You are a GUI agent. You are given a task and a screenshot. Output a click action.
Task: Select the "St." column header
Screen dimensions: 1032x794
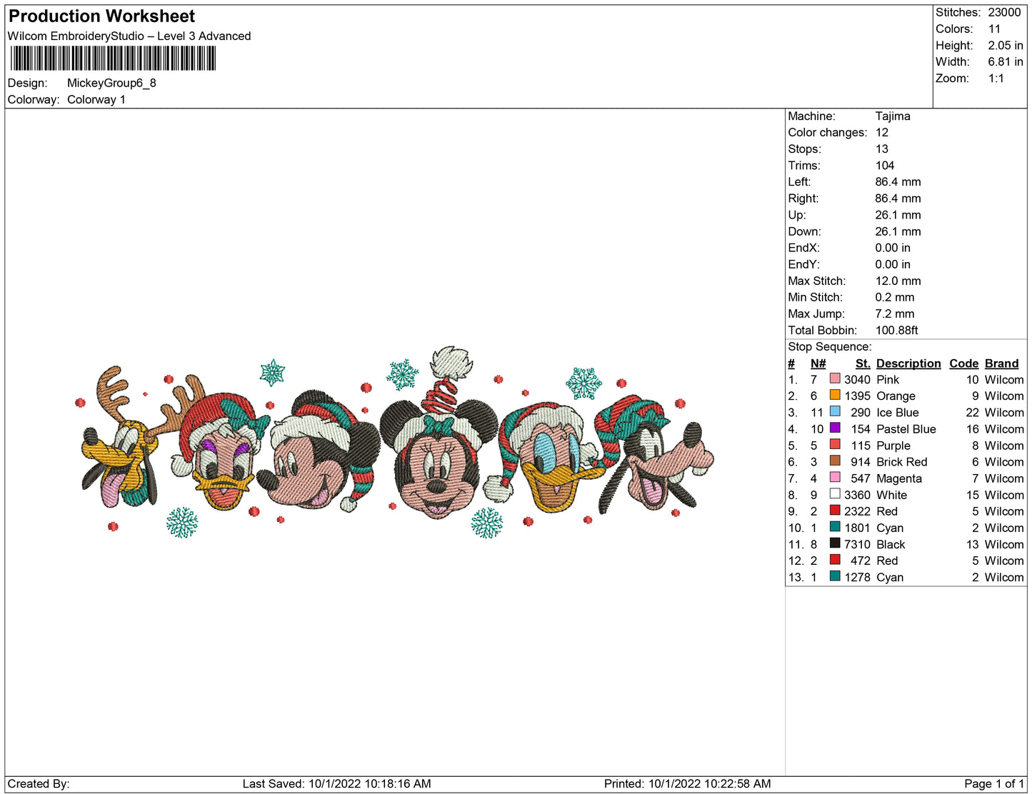pyautogui.click(x=863, y=363)
